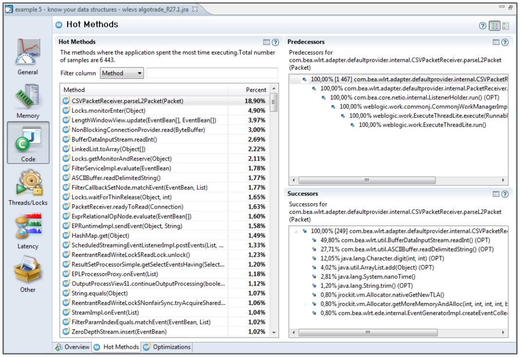Select the NonBlockingConnectionProvider.read(ByteBuffer) row
This screenshot has width=521, height=357.
coord(165,130)
